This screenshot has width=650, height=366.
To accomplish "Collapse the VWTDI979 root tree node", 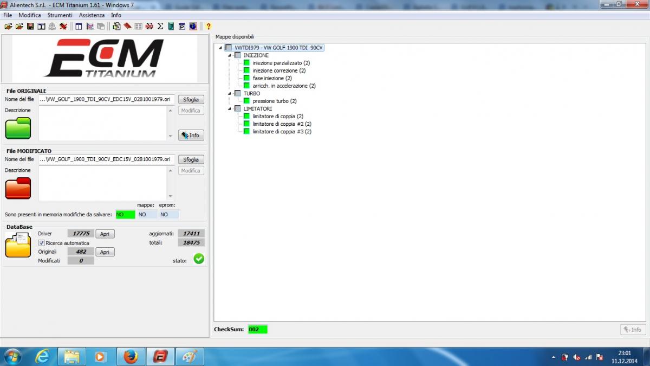I will [x=220, y=48].
